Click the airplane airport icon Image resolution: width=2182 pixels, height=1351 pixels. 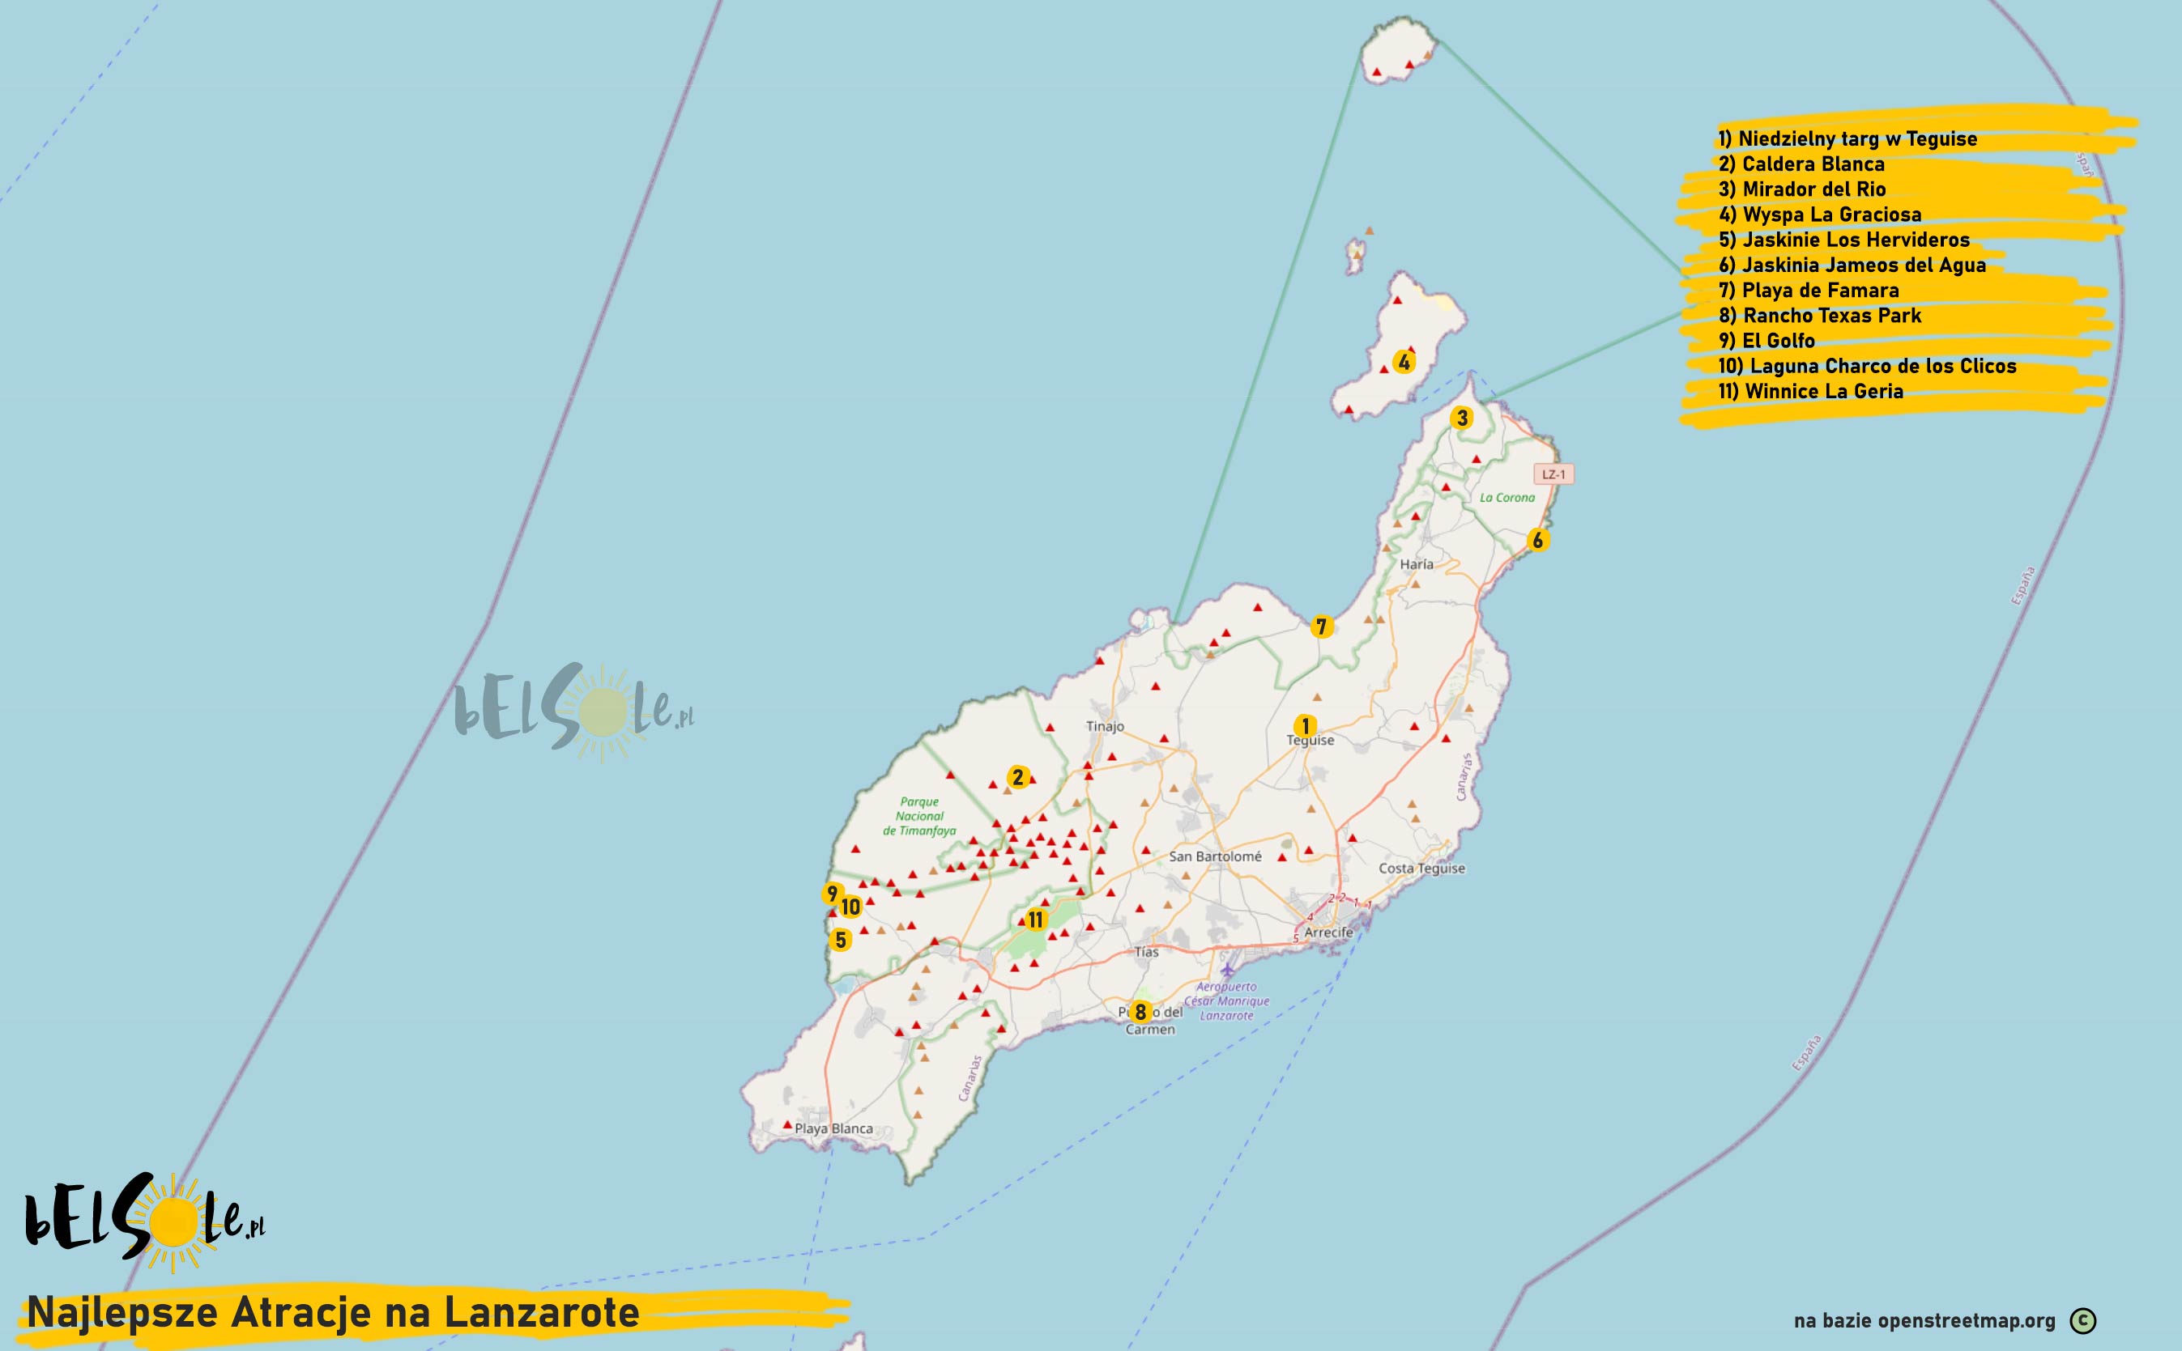coord(1228,970)
